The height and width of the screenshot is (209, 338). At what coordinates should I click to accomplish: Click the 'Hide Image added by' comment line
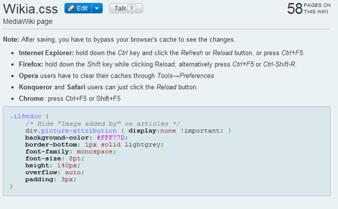tap(103, 123)
